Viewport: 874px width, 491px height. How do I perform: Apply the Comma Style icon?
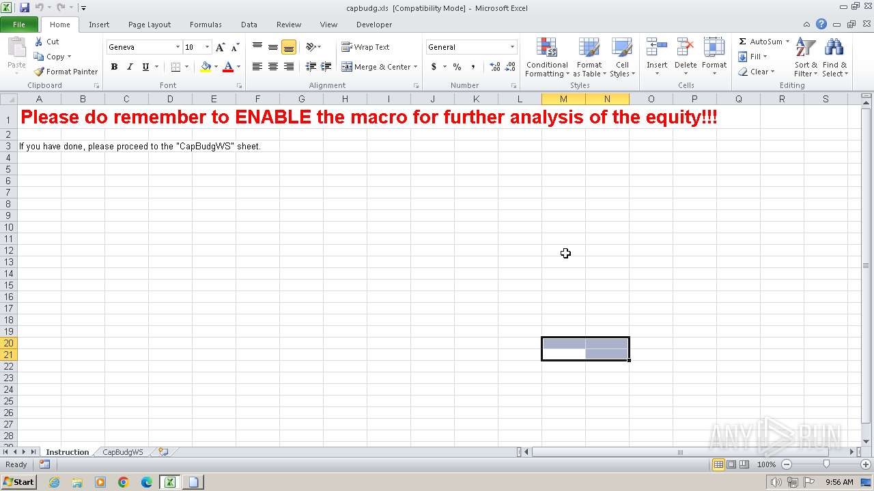click(x=473, y=67)
